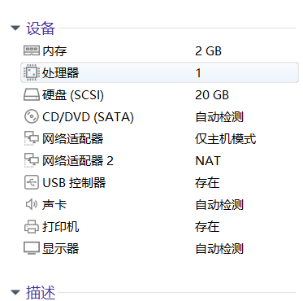Click the 声卡 speaker icon
303x301 pixels.
tap(32, 204)
